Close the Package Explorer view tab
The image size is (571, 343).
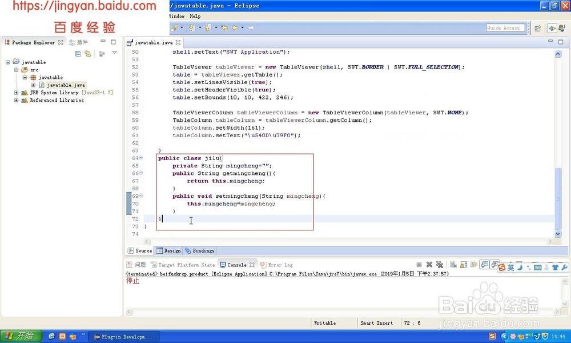tap(61, 43)
